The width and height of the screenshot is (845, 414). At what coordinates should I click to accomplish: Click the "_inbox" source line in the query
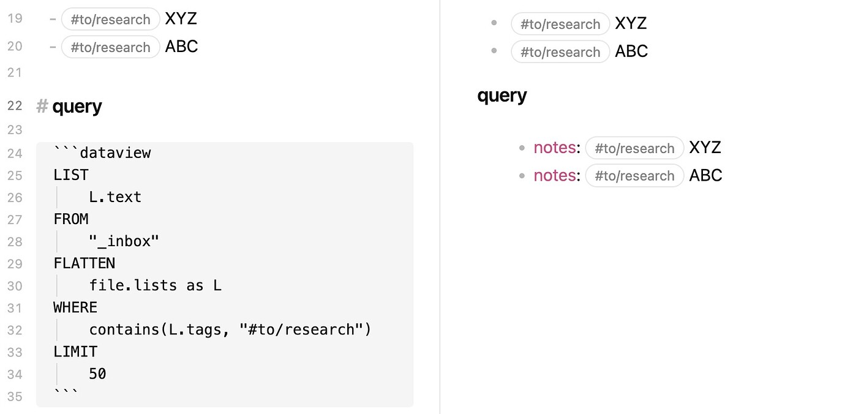click(124, 241)
